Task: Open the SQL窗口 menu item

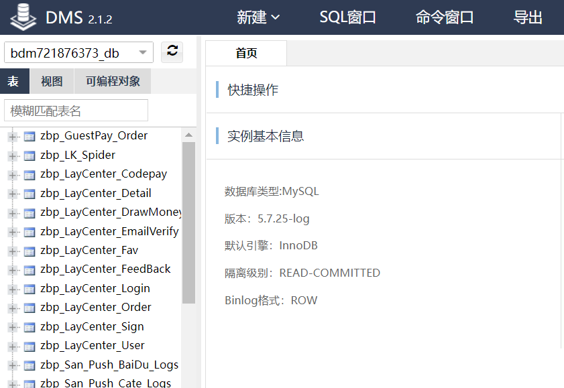Action: pyautogui.click(x=347, y=17)
